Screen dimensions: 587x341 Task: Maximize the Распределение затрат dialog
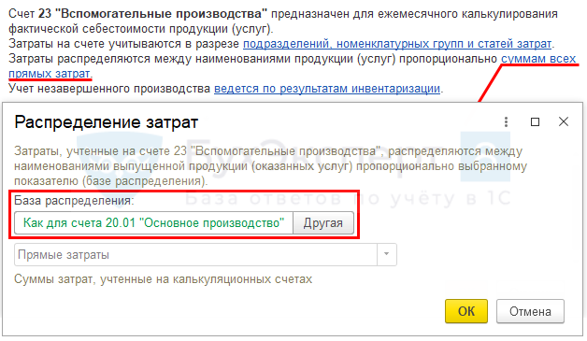(x=535, y=121)
